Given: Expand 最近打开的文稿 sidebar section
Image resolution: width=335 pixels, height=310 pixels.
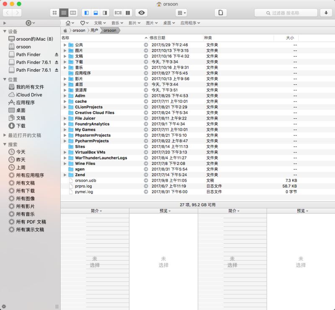Looking at the screenshot, I should click(5, 135).
